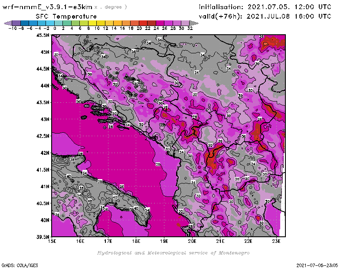Click the legend value label 32

point(190,28)
